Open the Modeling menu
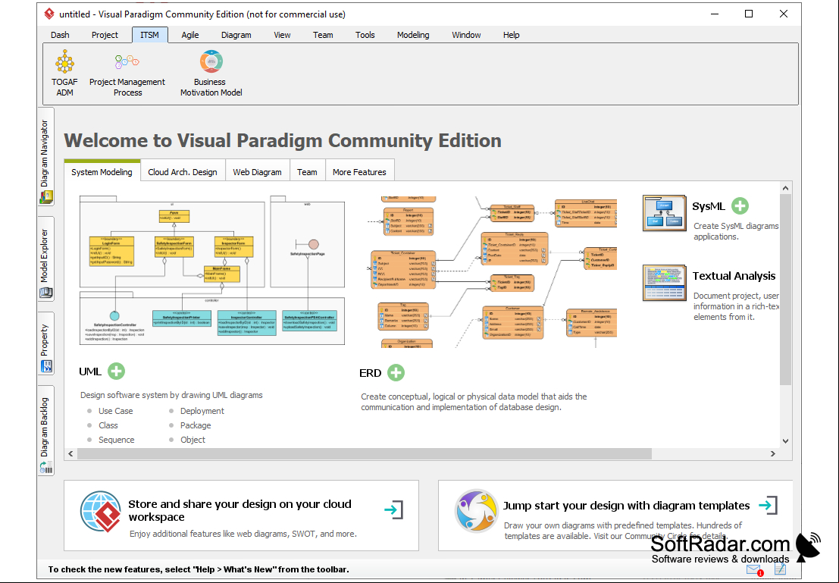This screenshot has height=583, width=839. 413,35
